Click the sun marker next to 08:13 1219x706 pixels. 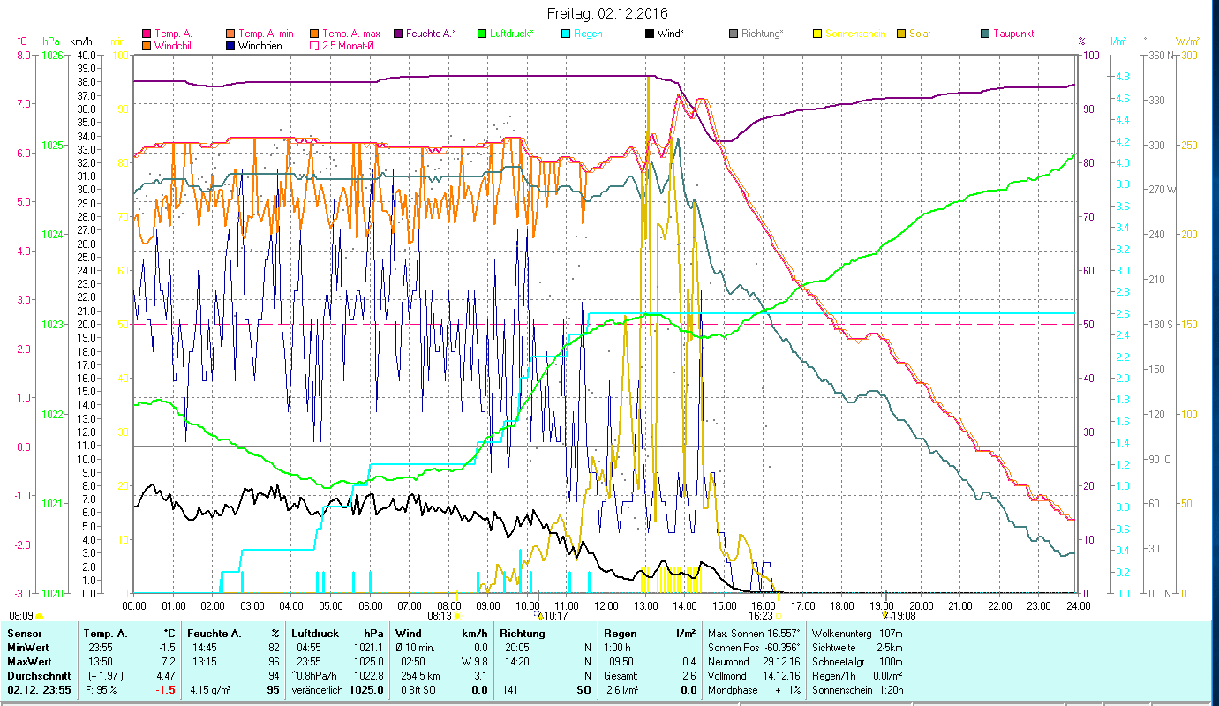pos(457,616)
